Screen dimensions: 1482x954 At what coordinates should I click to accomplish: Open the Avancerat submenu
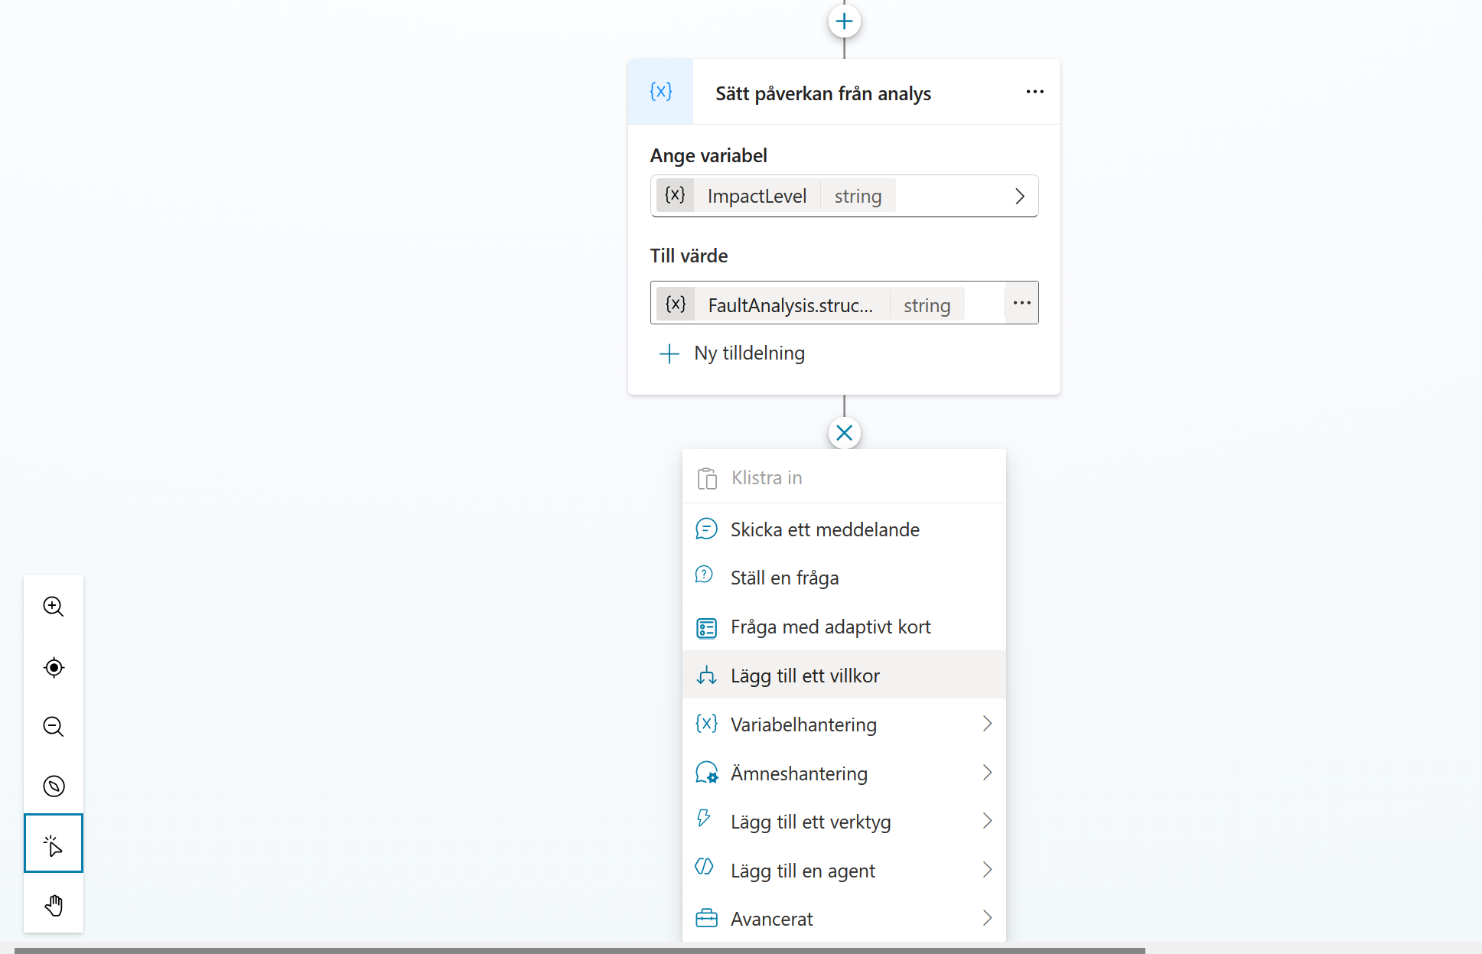pos(844,919)
